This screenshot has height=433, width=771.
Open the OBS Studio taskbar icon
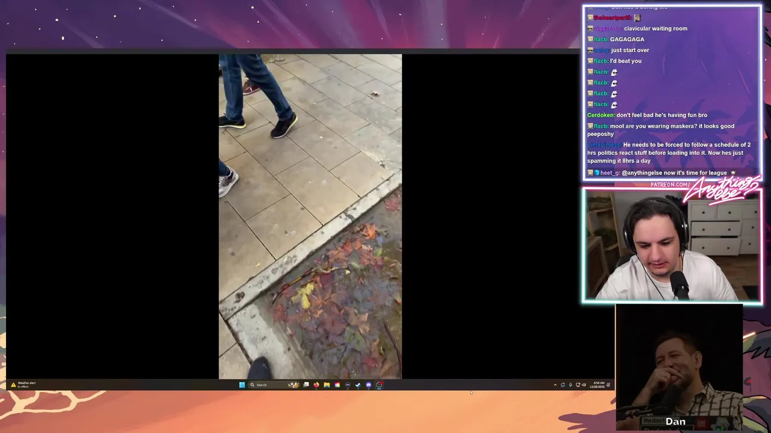pos(379,385)
